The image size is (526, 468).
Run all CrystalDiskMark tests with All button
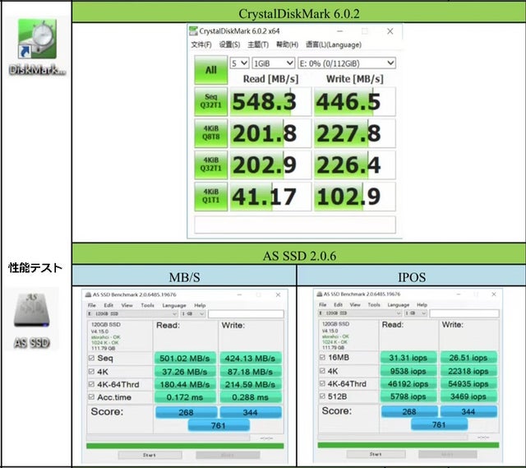click(x=210, y=70)
